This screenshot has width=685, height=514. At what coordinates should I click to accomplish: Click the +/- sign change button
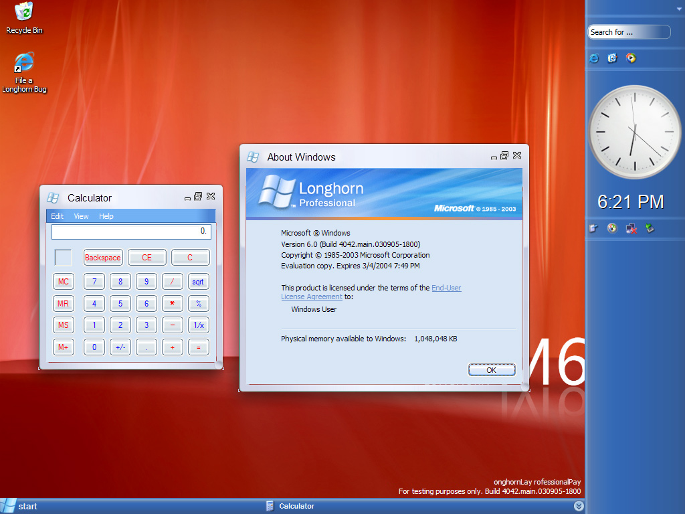click(120, 347)
